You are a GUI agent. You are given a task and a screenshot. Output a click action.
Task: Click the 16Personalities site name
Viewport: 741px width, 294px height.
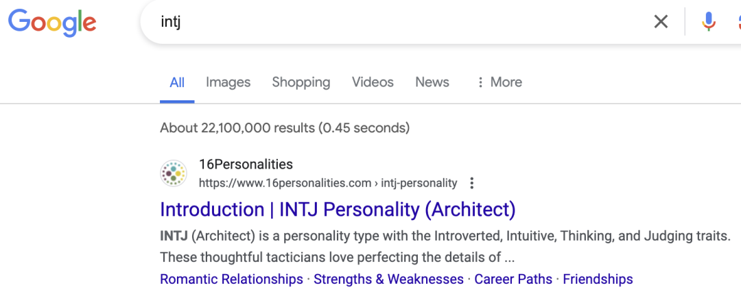[246, 164]
